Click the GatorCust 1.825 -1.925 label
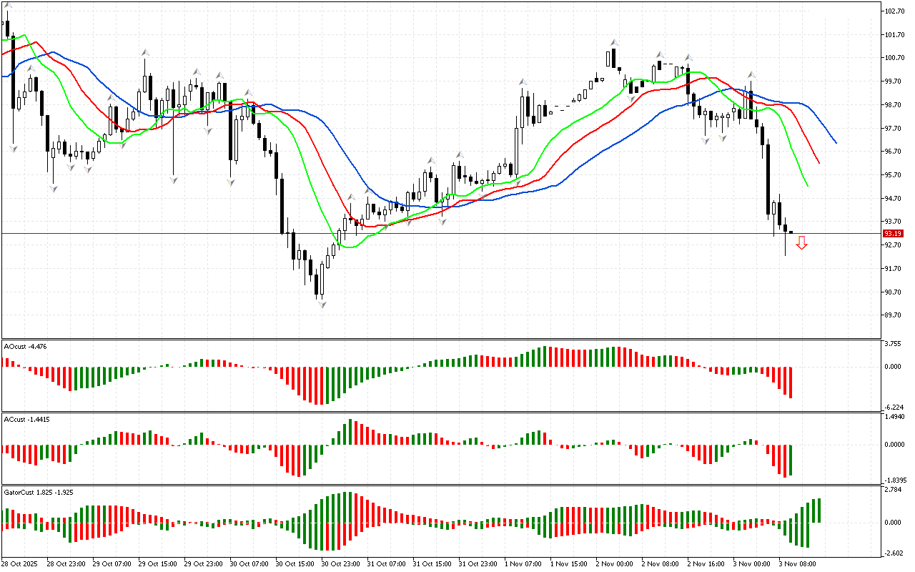Viewport: 915px width, 572px height. click(39, 493)
